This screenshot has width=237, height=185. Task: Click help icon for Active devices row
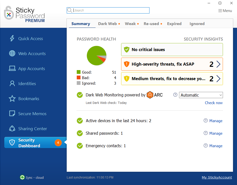coord(206,120)
